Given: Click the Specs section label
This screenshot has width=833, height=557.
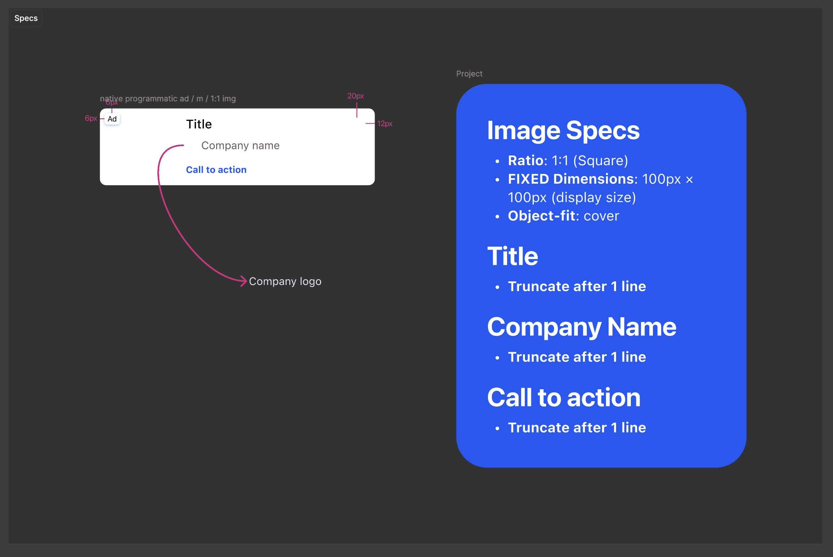Looking at the screenshot, I should (26, 18).
